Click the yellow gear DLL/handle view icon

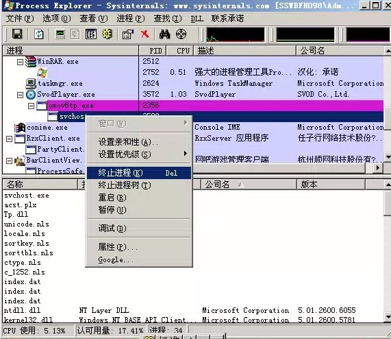pos(107,34)
